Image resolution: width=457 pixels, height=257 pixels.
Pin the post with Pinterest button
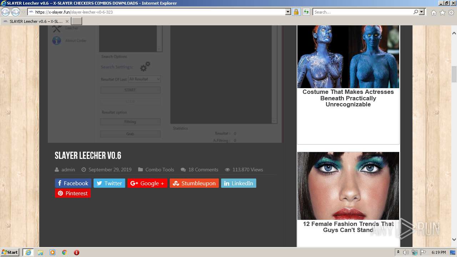(x=73, y=193)
